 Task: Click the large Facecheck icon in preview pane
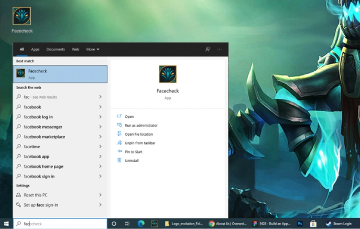[168, 74]
